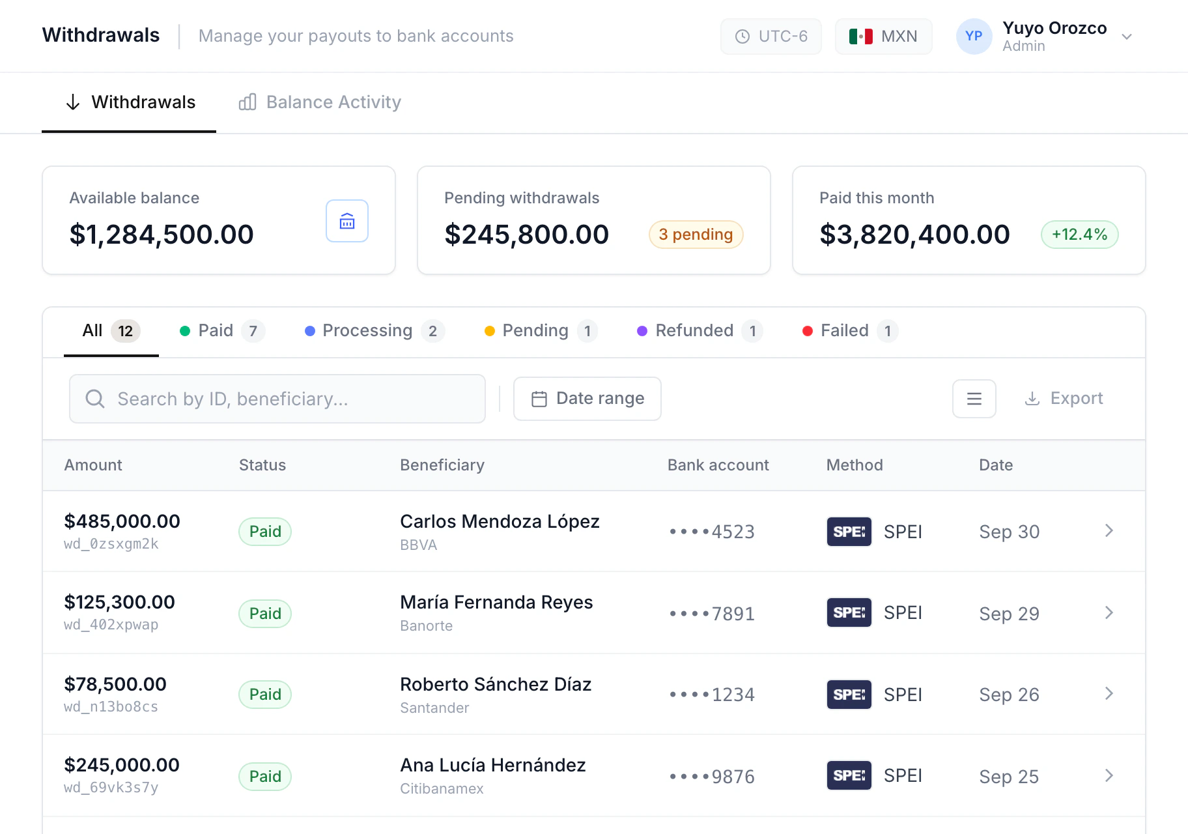
Task: Open the Date range picker
Action: (x=587, y=399)
